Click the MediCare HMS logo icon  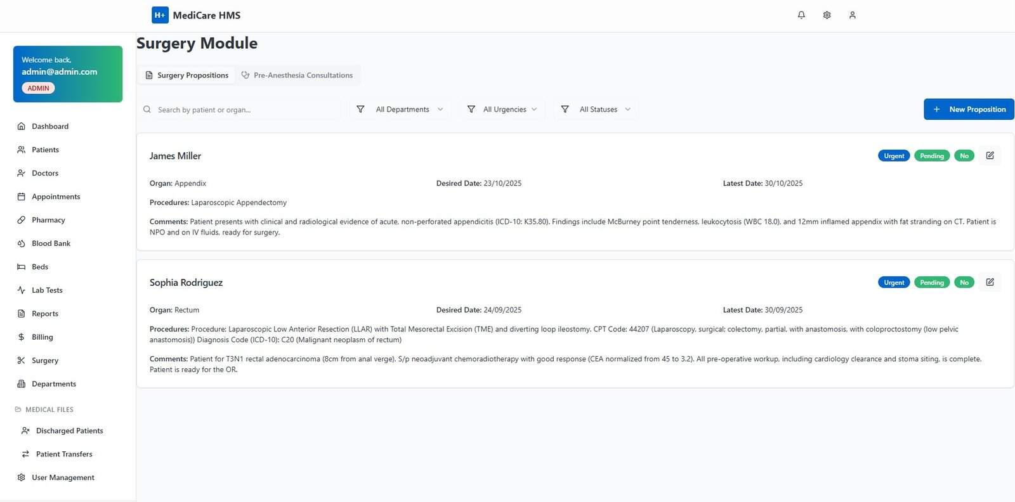[x=160, y=15]
